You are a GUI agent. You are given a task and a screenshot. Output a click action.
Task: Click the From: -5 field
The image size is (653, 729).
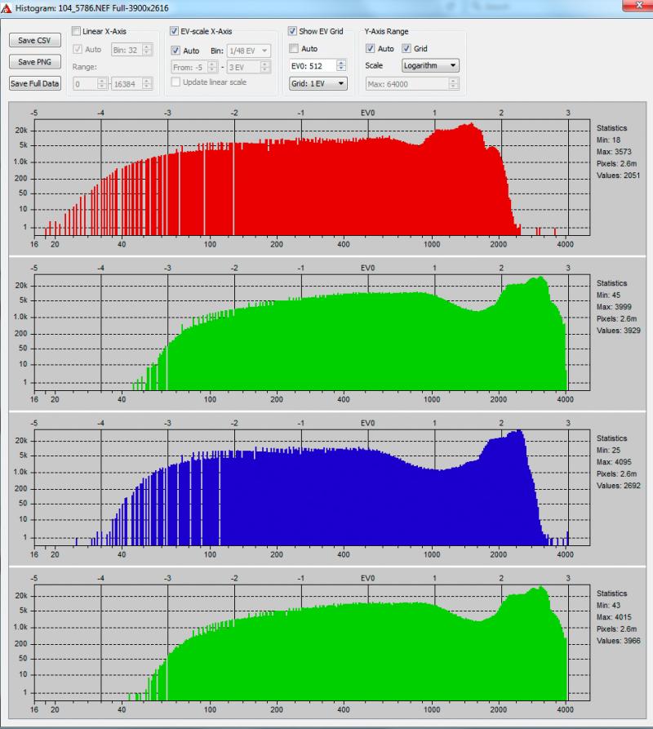click(x=189, y=68)
